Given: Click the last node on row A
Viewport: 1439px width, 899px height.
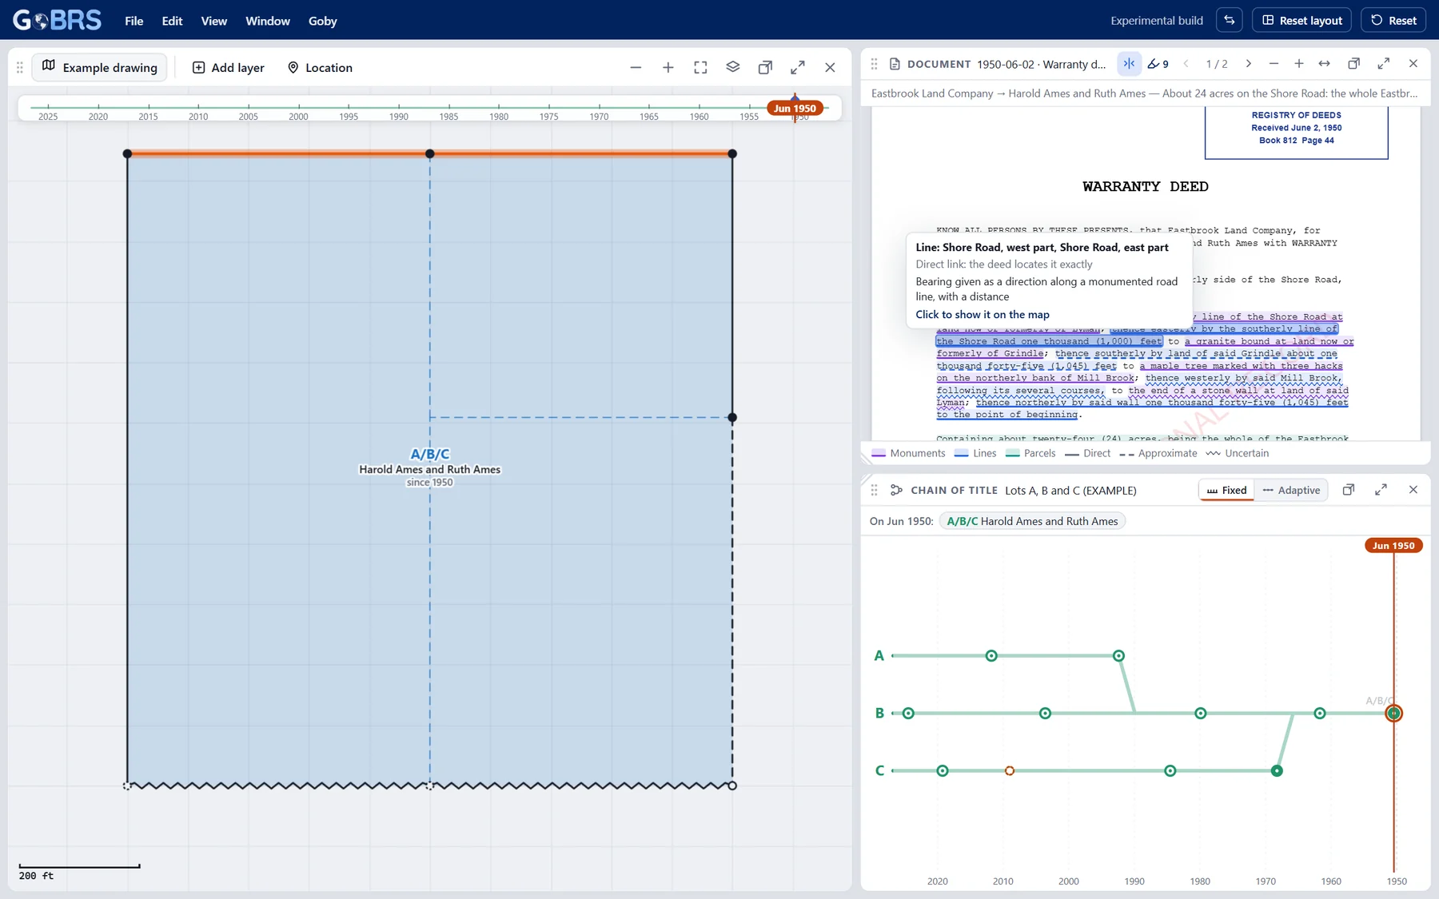Looking at the screenshot, I should [1118, 655].
